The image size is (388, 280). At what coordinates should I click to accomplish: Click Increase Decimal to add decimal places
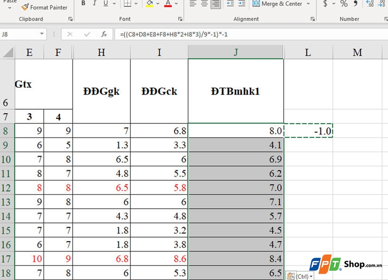click(369, 4)
